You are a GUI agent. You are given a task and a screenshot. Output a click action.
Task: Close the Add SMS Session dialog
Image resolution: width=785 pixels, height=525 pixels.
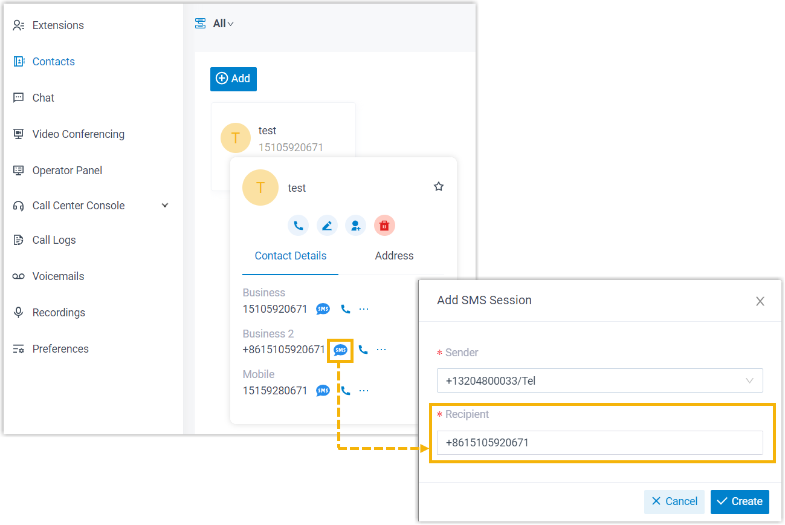[x=760, y=301]
